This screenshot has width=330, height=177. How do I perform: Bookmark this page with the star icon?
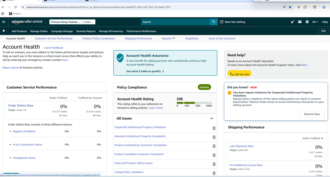click(290, 7)
